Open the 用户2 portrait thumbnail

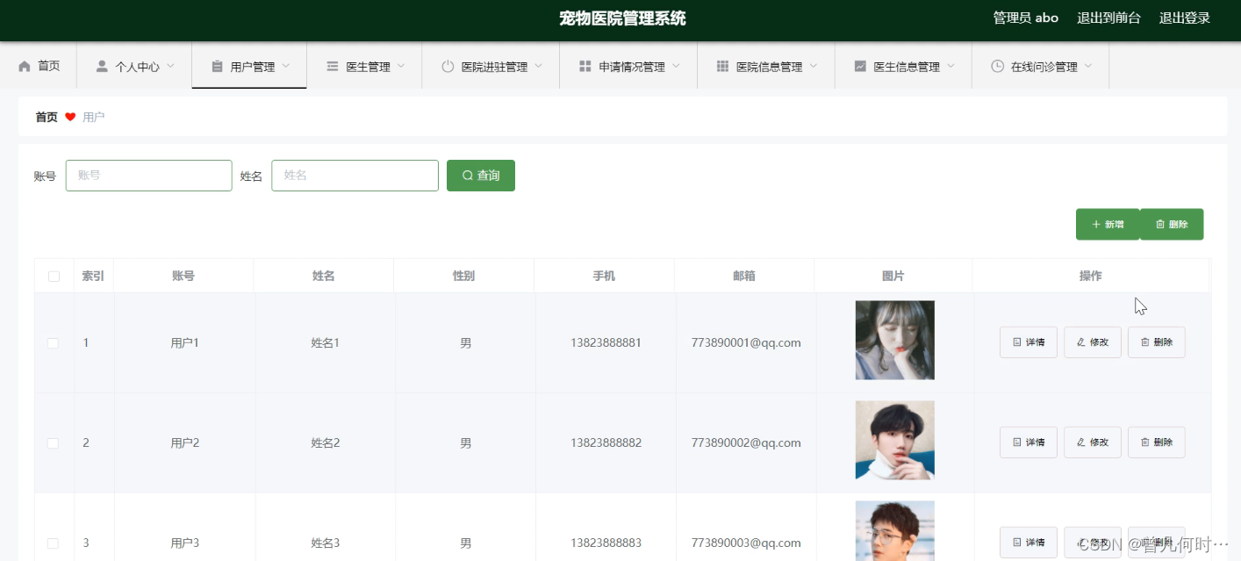pyautogui.click(x=895, y=440)
